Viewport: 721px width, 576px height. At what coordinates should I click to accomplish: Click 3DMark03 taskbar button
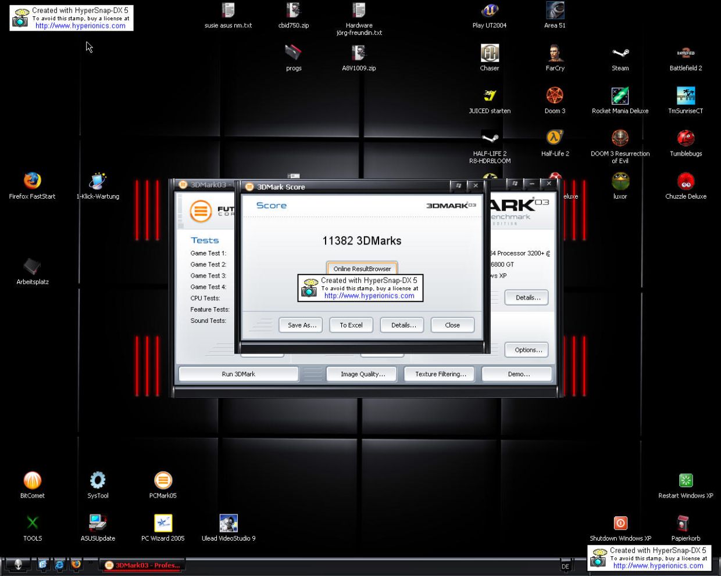click(143, 565)
